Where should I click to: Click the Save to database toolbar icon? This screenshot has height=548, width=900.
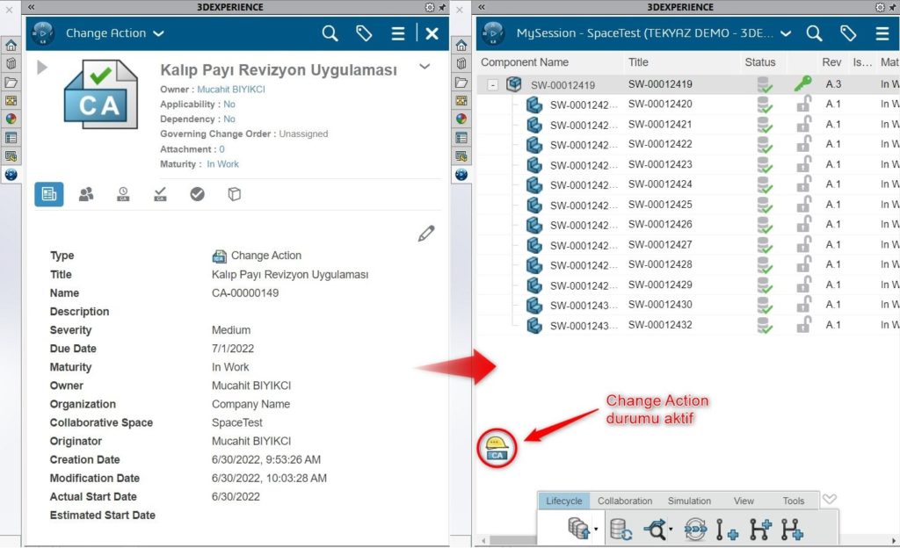(578, 529)
